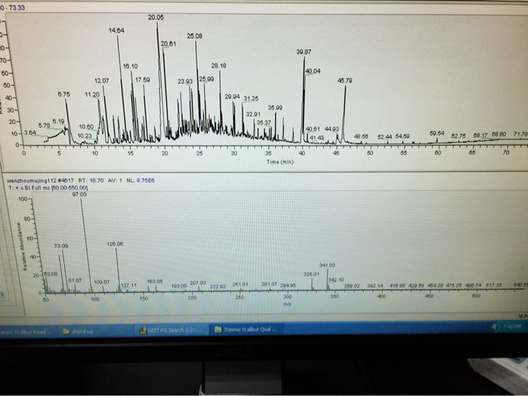This screenshot has width=528, height=396.
Task: Click the 23.93 peak label in chromatogram
Action: coord(185,82)
